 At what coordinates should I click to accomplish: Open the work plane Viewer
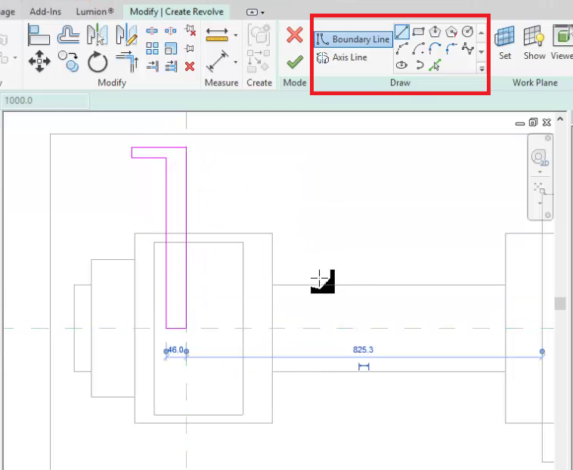(562, 42)
